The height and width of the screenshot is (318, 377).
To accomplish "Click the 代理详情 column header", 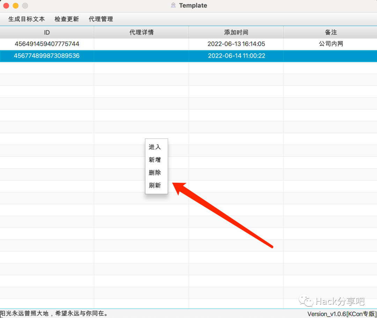I will pyautogui.click(x=141, y=32).
